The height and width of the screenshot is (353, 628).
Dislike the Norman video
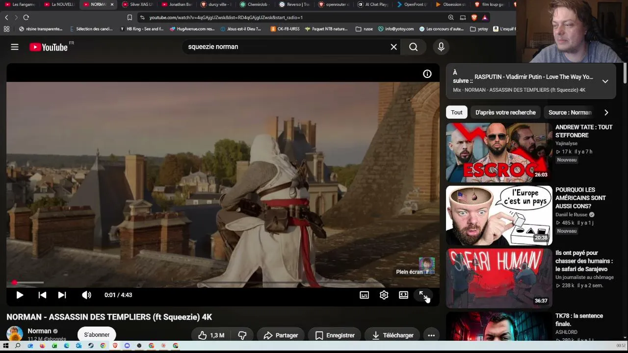(242, 335)
